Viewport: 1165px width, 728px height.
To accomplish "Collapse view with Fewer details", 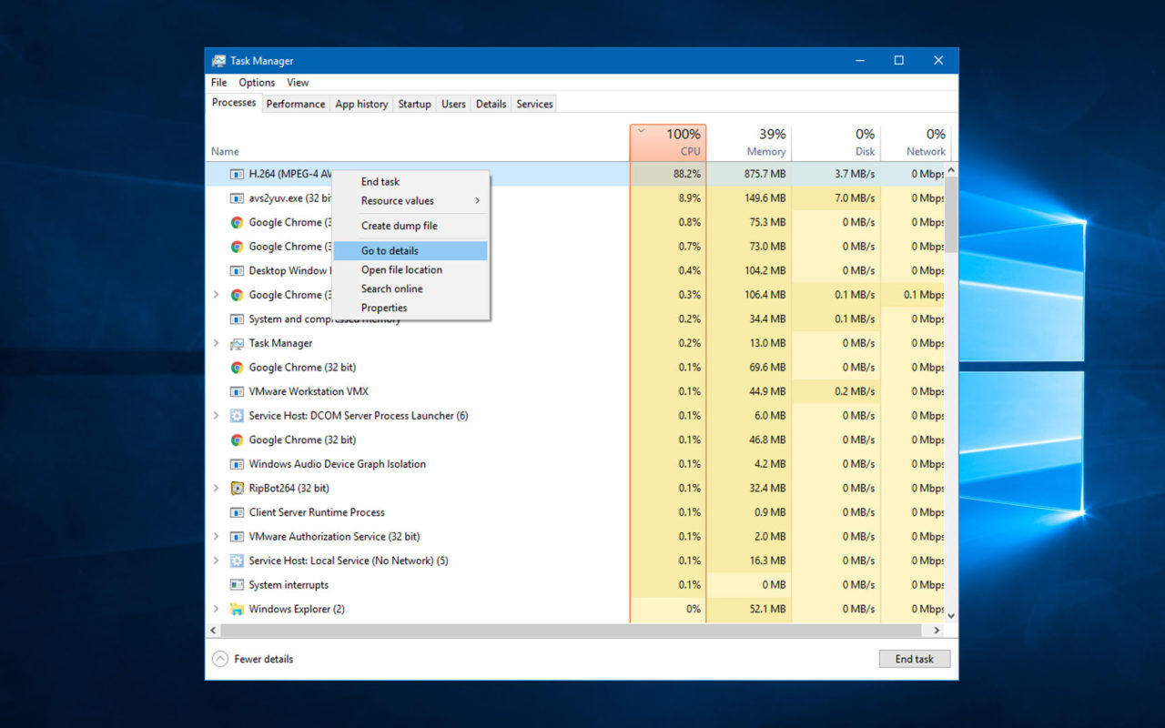I will coord(252,659).
